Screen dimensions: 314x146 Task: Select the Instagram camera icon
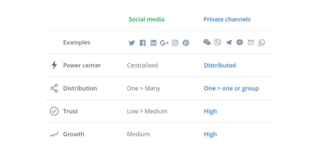[175, 43]
